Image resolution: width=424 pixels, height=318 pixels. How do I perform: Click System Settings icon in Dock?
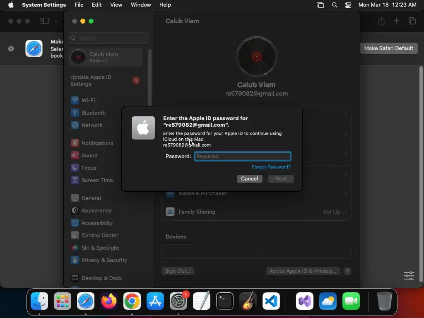(178, 301)
